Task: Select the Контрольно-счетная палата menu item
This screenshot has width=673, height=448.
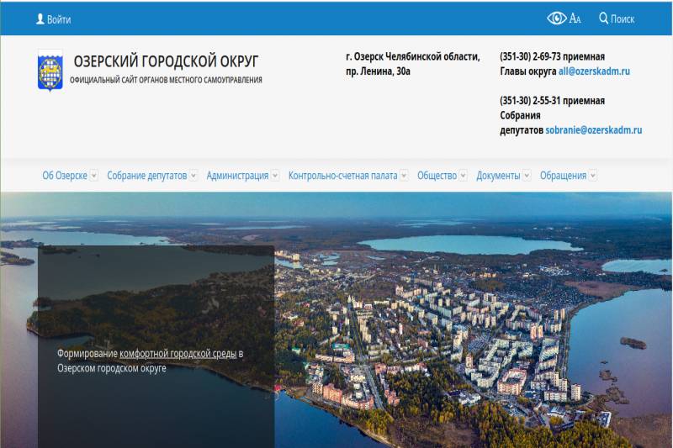Action: [342, 176]
